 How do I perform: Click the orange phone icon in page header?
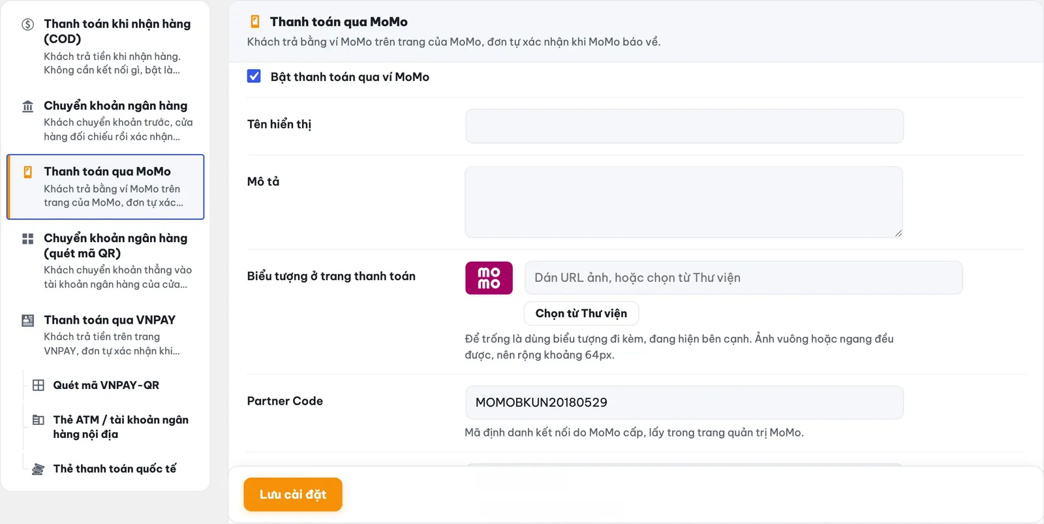coord(255,22)
